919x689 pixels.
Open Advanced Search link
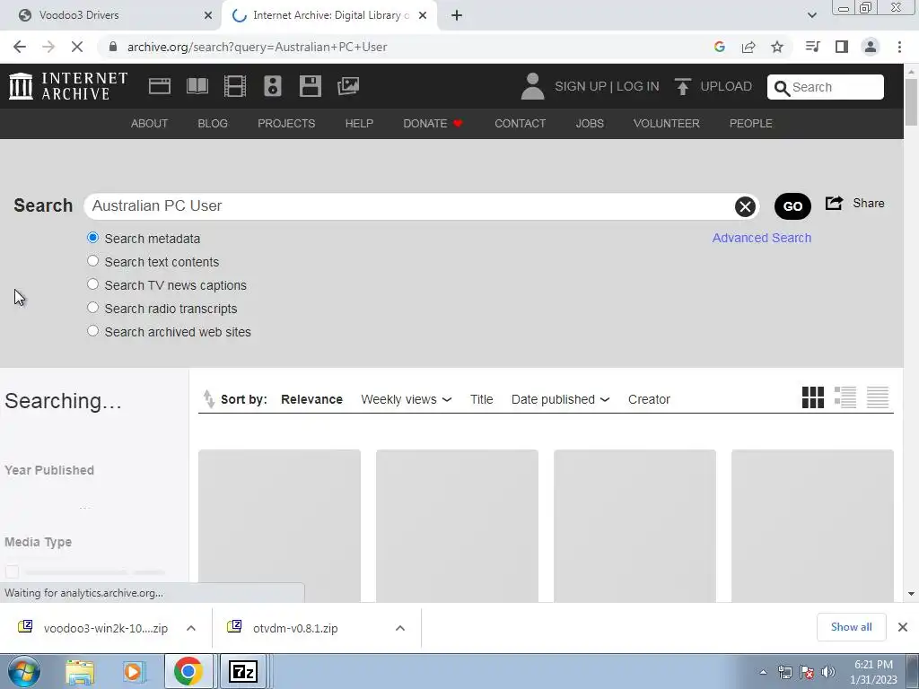tap(761, 238)
